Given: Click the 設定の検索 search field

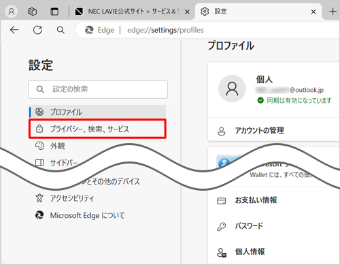Looking at the screenshot, I should [98, 89].
